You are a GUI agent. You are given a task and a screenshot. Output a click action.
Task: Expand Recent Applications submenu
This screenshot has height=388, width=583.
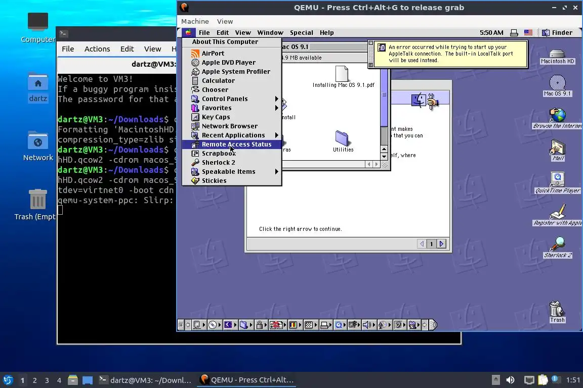pos(232,135)
